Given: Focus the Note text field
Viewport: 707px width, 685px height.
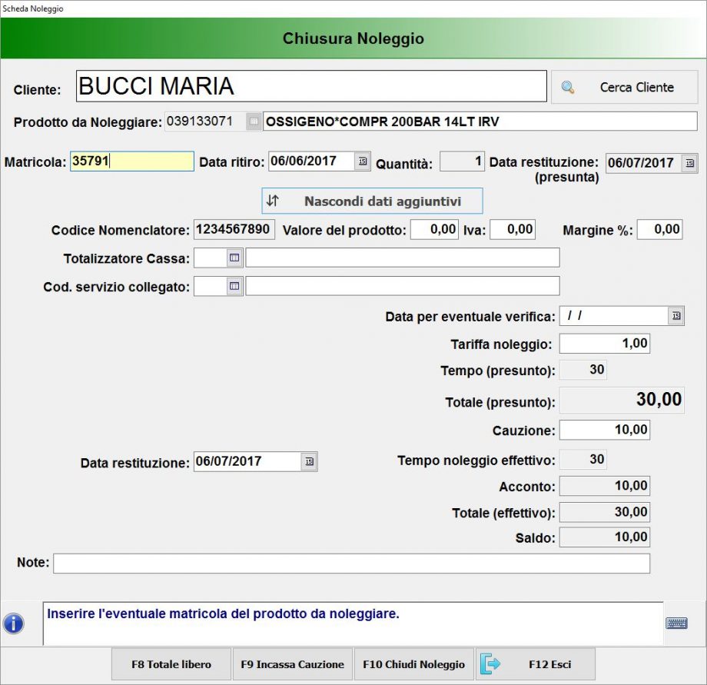Looking at the screenshot, I should coord(351,564).
